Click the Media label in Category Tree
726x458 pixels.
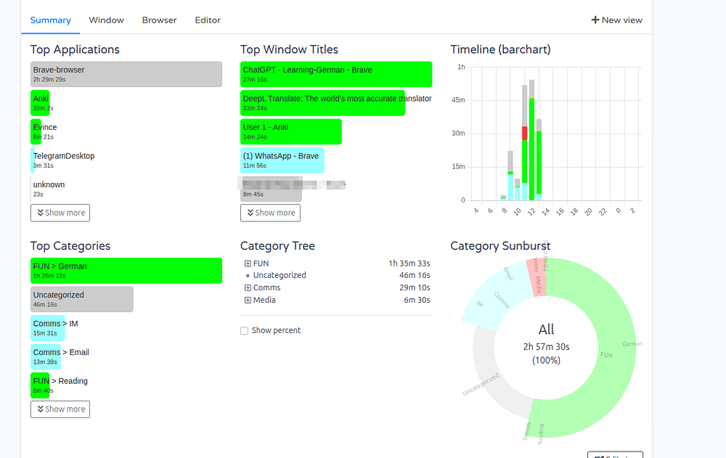coord(264,300)
